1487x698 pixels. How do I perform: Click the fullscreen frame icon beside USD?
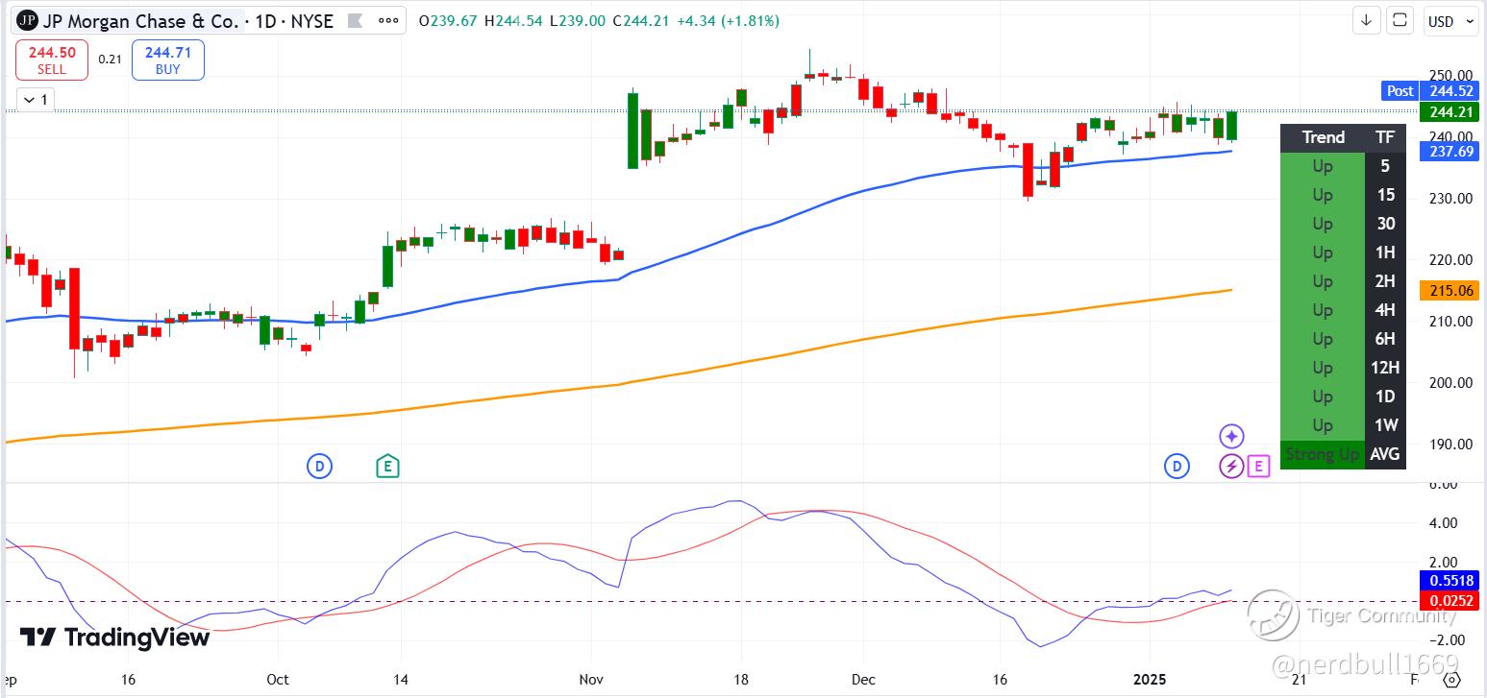point(1400,20)
